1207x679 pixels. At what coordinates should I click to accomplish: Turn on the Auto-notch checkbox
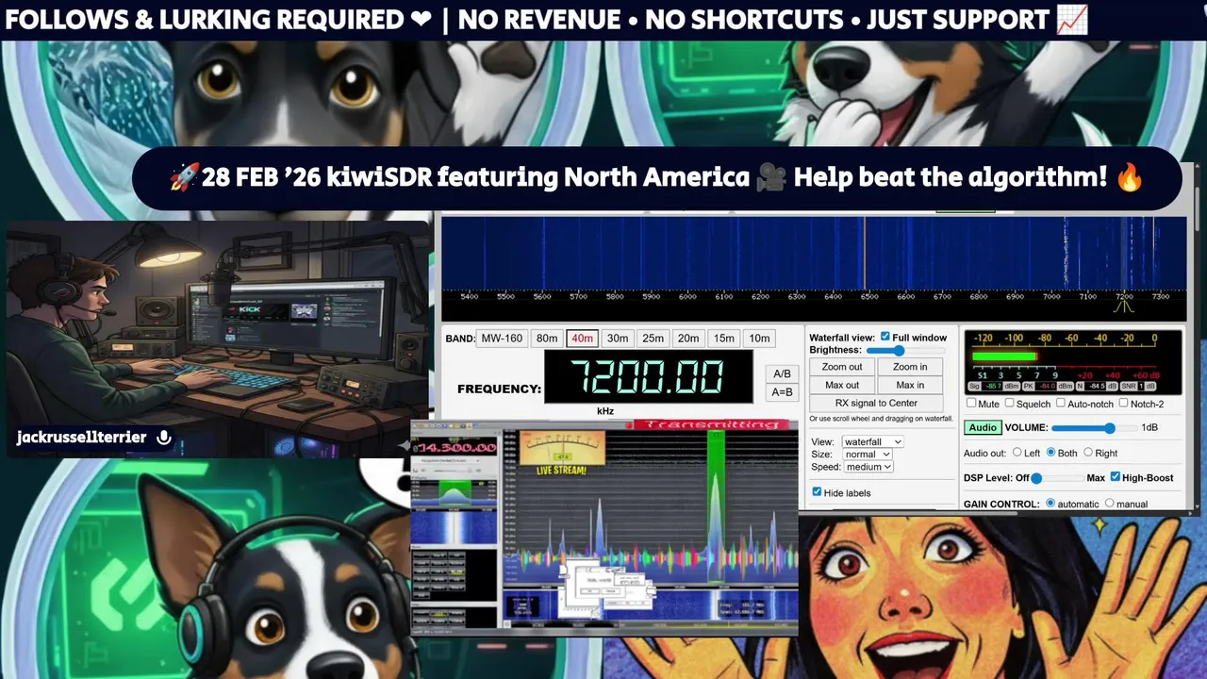pos(1060,404)
